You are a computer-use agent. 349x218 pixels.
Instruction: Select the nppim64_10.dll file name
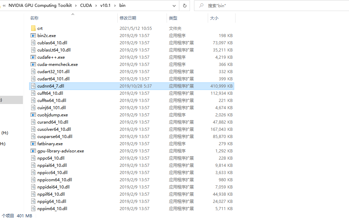52,209
